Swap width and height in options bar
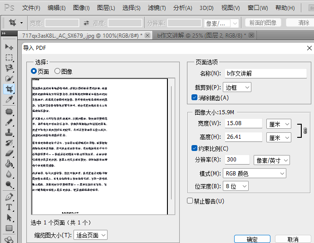The image size is (314, 243). [x=86, y=23]
